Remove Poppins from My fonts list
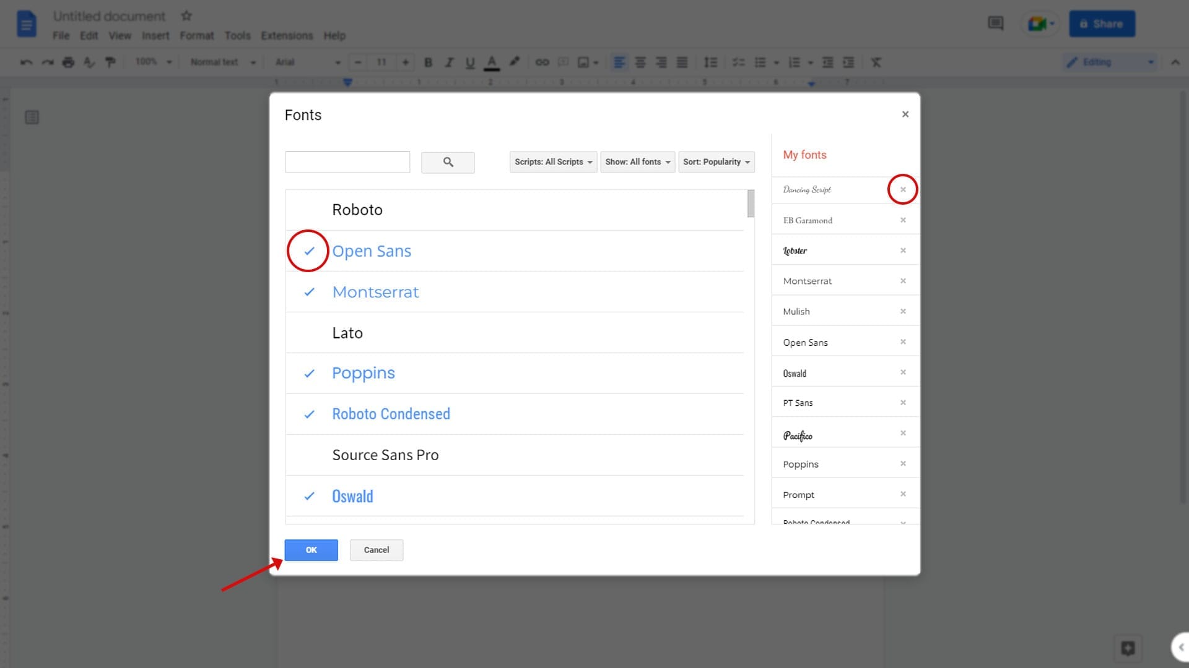 pos(903,463)
